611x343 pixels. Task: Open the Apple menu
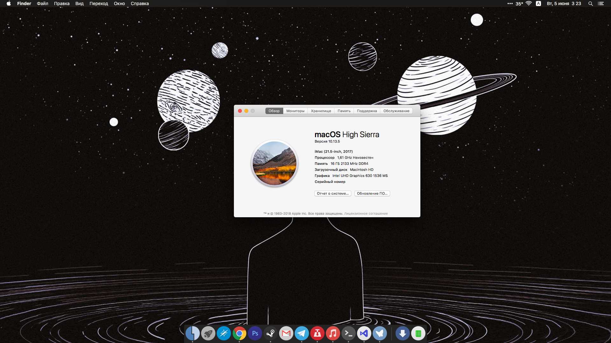pos(9,4)
